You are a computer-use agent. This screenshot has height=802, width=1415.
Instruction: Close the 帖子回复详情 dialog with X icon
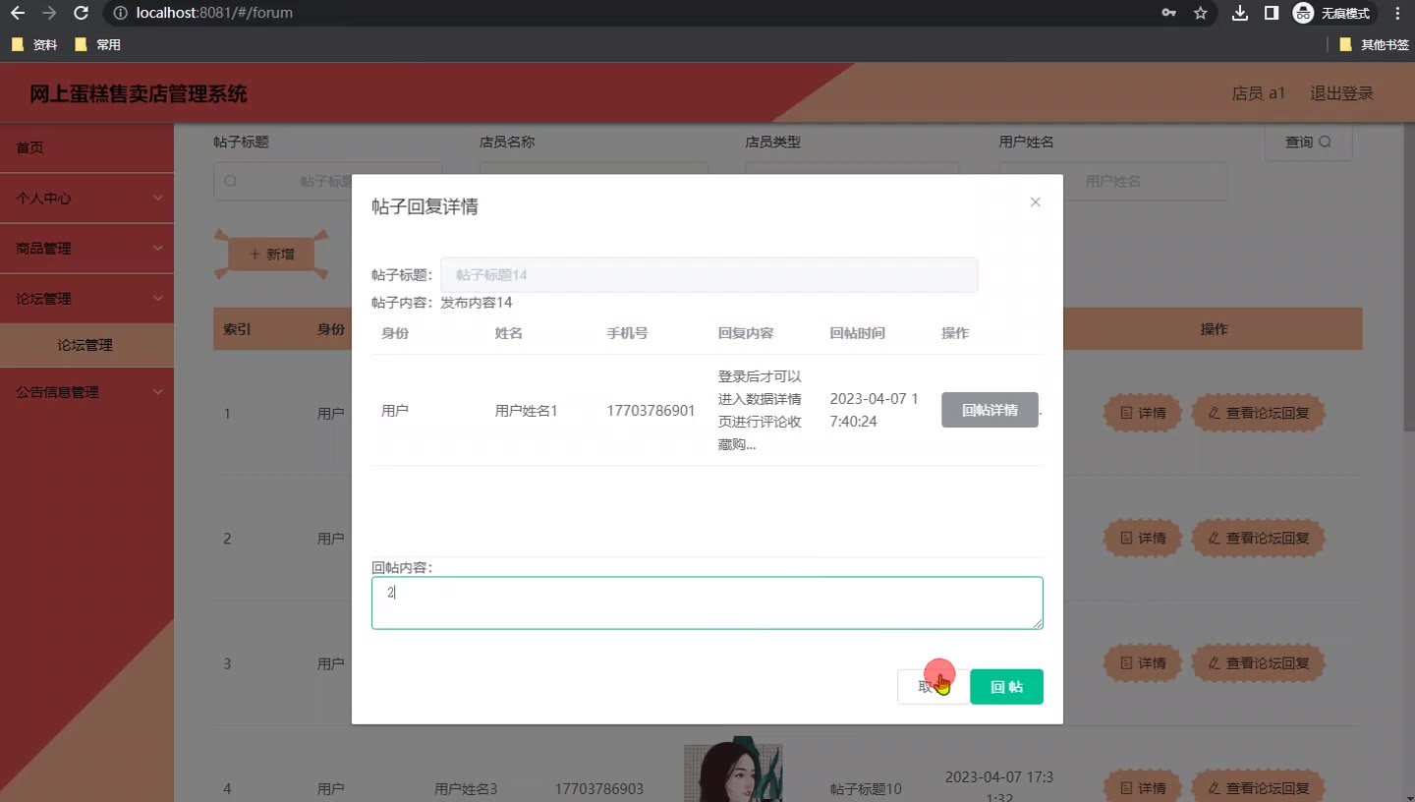[x=1035, y=202]
